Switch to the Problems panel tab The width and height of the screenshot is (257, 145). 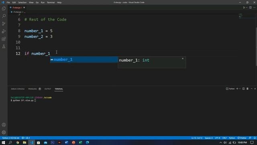tap(33, 89)
